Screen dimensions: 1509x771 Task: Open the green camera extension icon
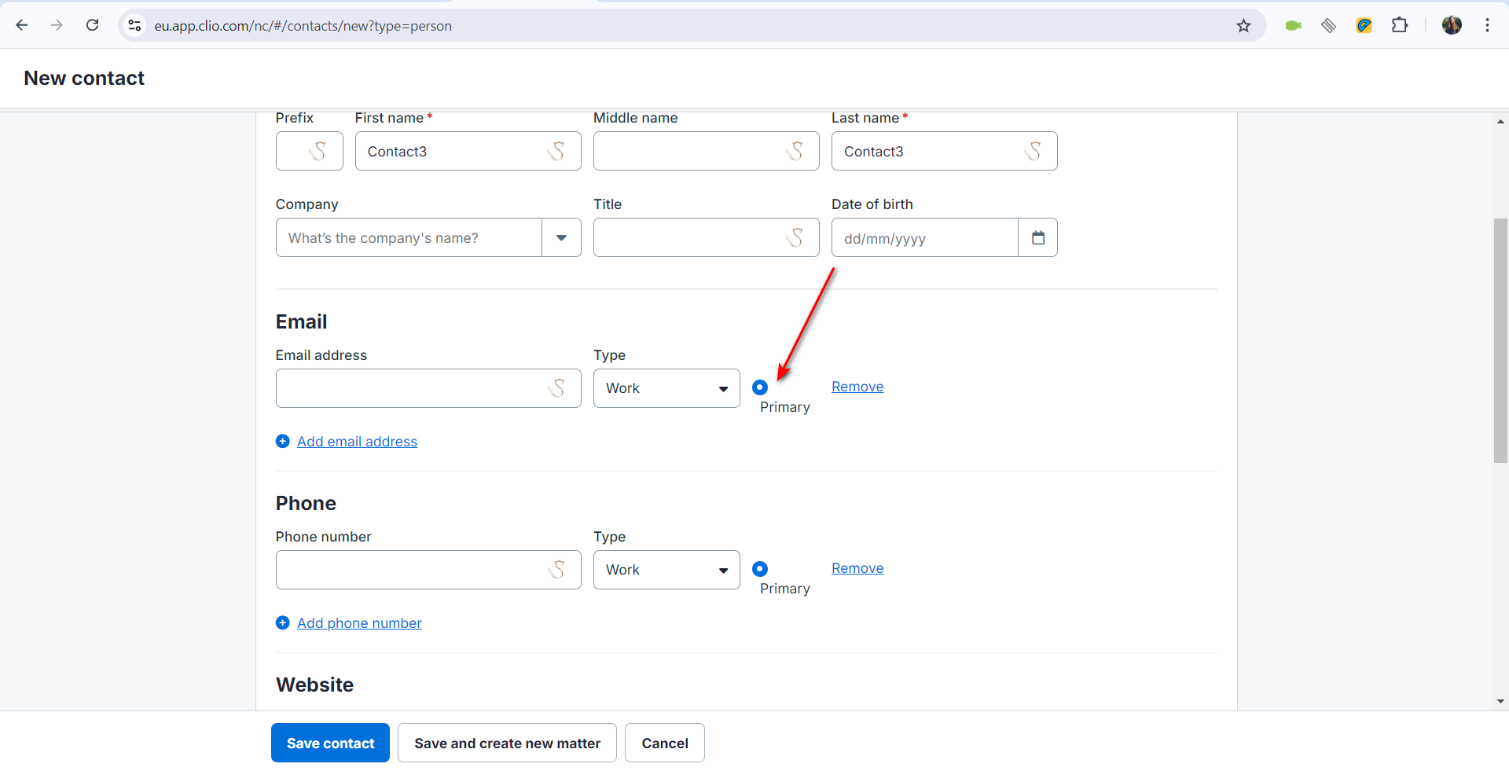click(x=1293, y=26)
